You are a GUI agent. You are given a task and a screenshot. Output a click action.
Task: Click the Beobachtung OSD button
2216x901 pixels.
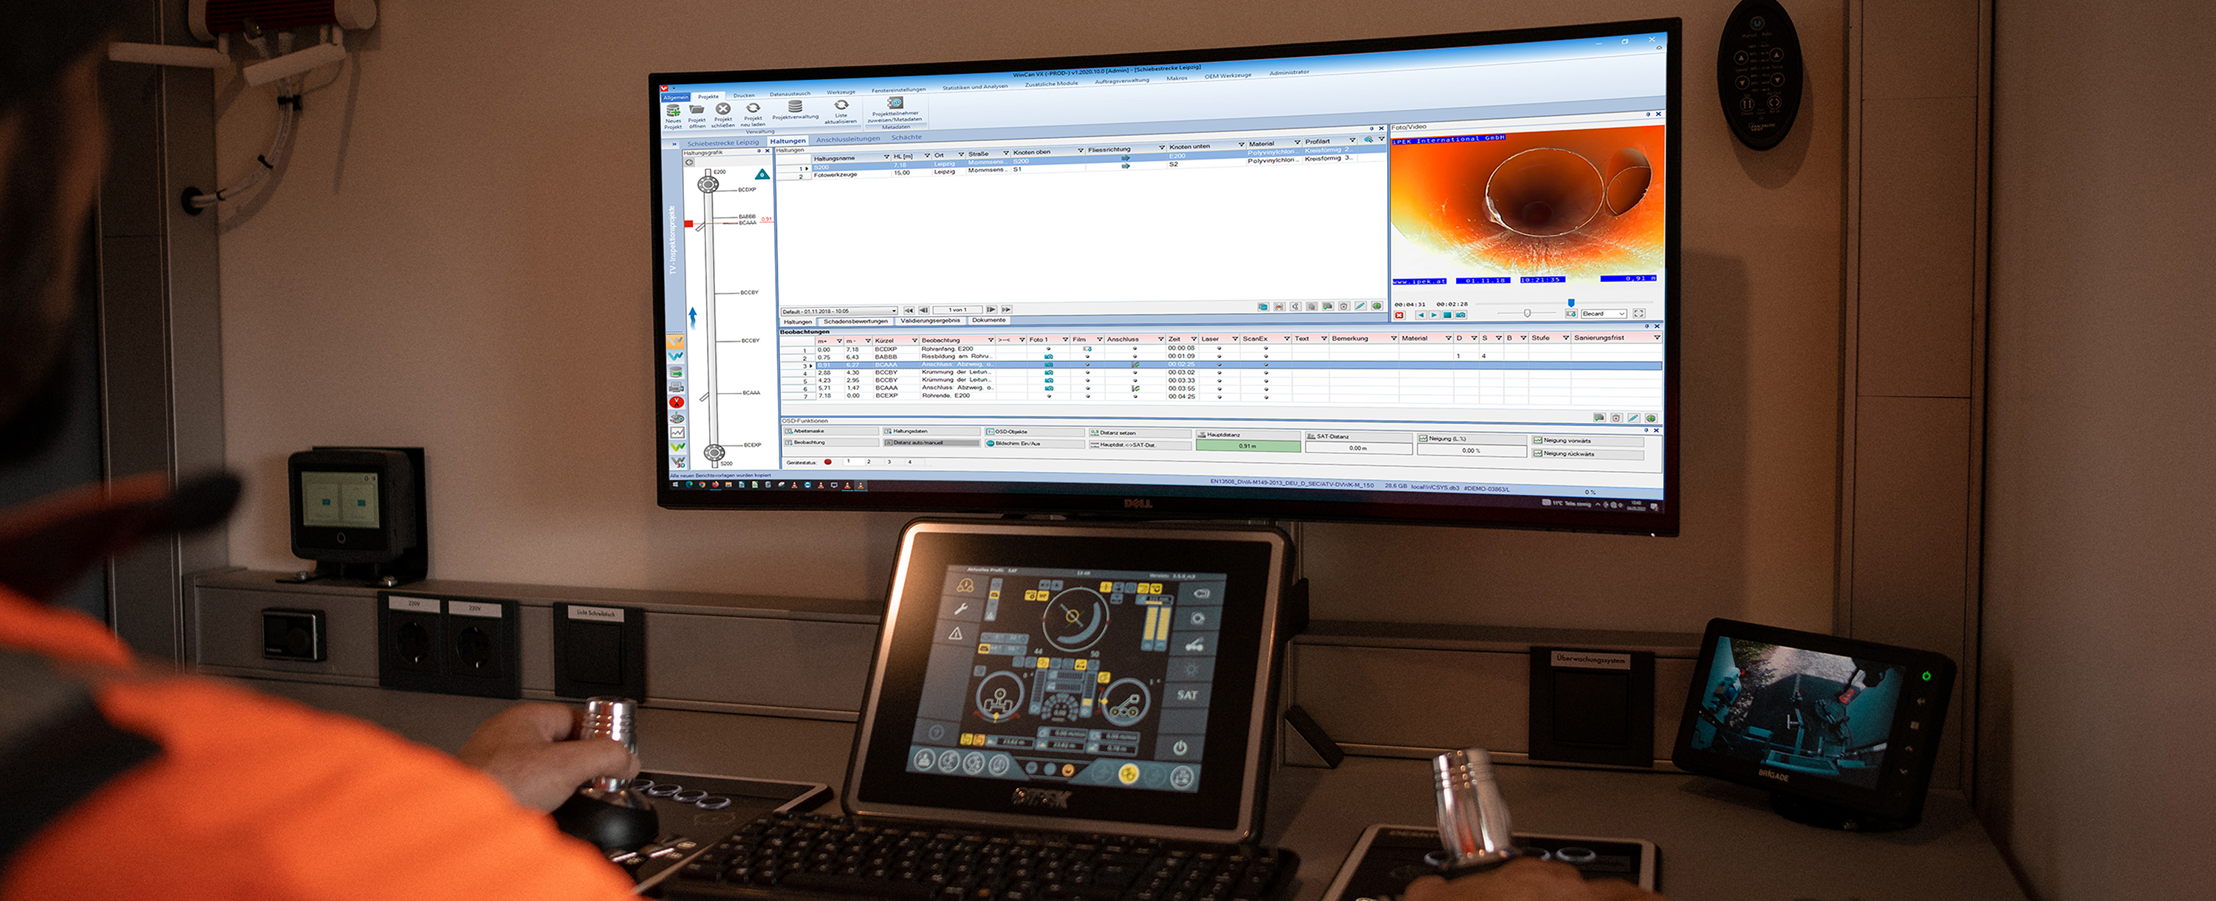point(830,442)
